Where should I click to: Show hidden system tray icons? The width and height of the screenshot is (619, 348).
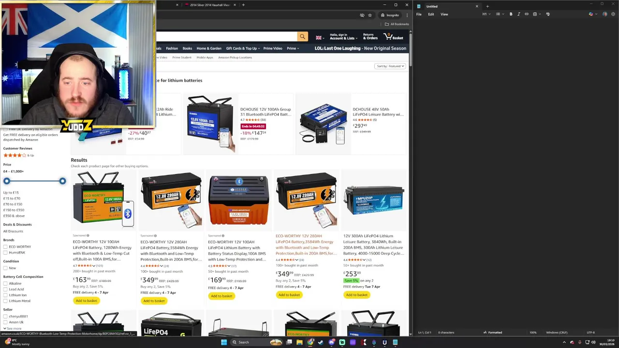pyautogui.click(x=564, y=342)
